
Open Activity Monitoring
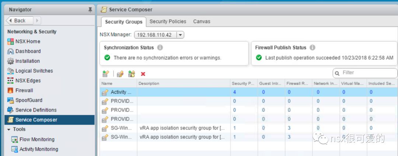39,149
